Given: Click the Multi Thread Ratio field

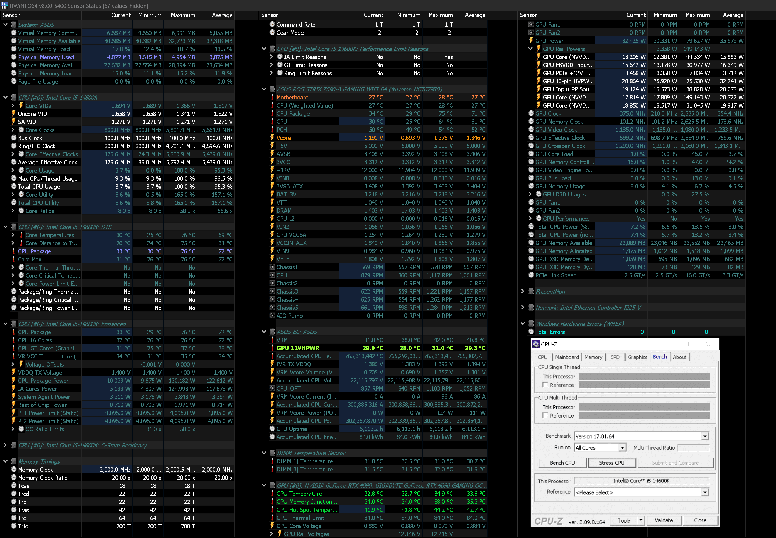Looking at the screenshot, I should [x=693, y=448].
